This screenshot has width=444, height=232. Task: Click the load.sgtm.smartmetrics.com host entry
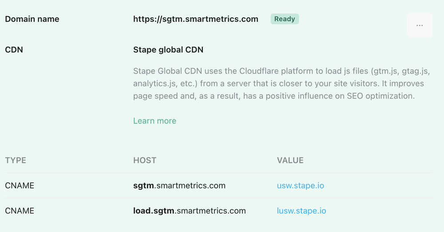coord(190,211)
